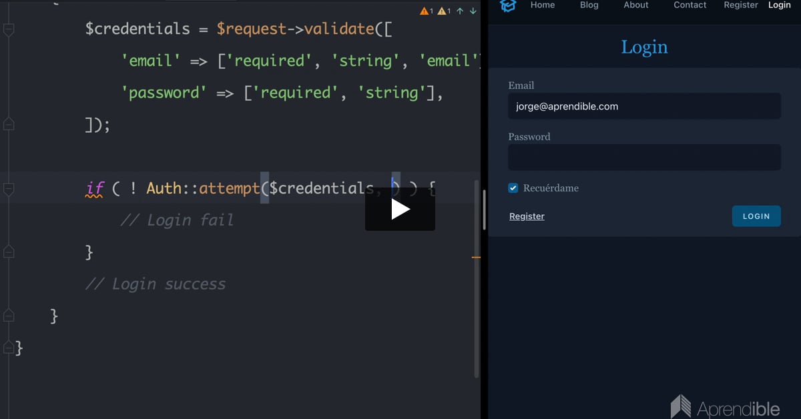Collapse the if Auth::attempt block fold marker

[x=8, y=188]
